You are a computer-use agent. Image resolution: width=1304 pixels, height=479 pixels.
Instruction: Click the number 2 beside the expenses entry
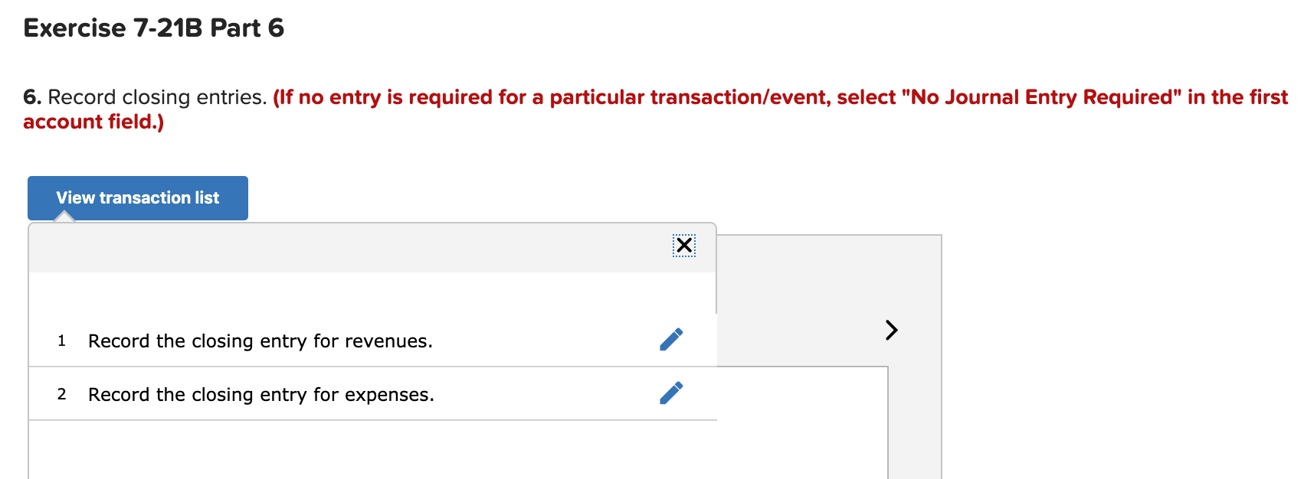pos(61,395)
